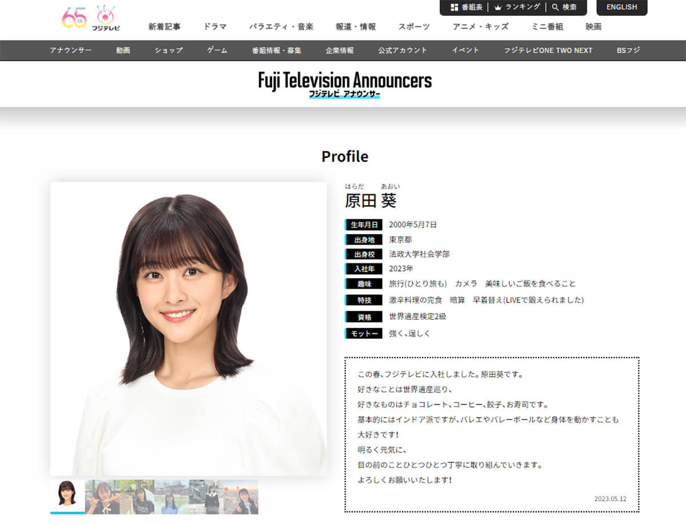Open the 番組表 program guide icon link
This screenshot has height=525, width=686.
coord(466,7)
